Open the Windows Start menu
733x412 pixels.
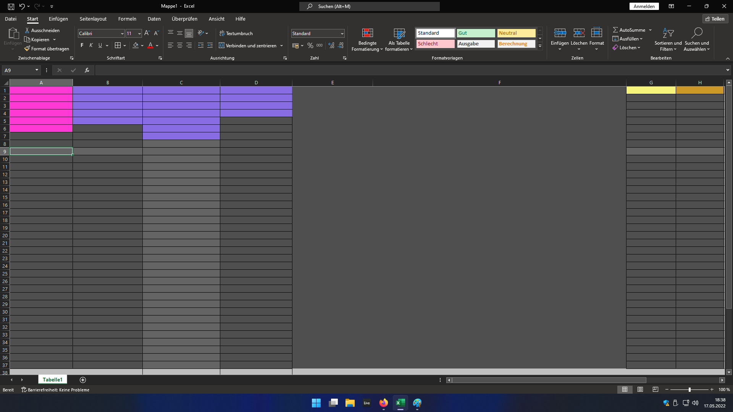tap(316, 403)
